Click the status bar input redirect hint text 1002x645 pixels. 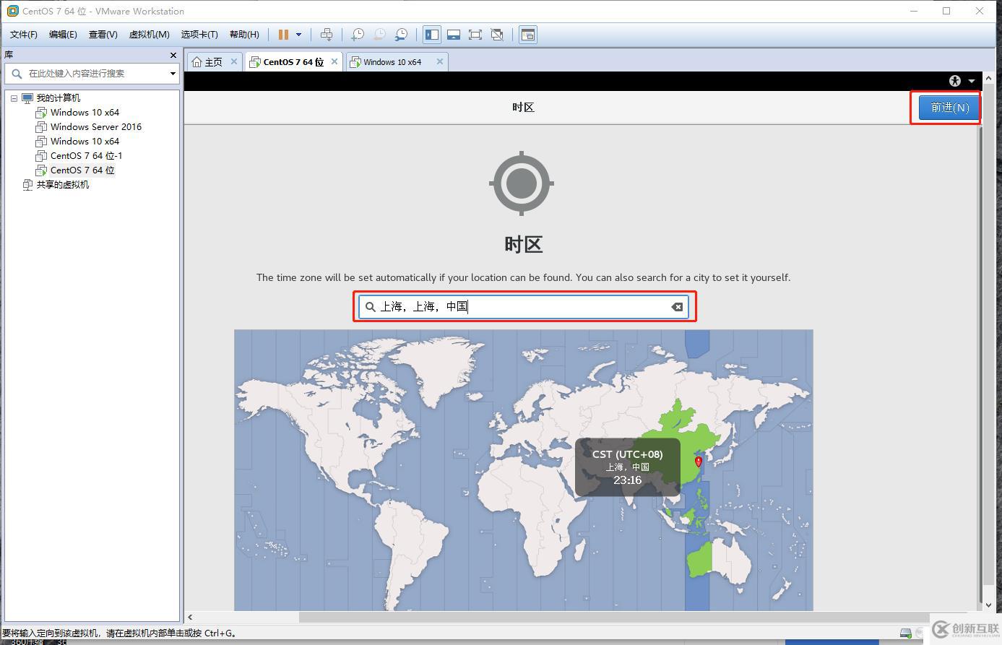pyautogui.click(x=119, y=633)
